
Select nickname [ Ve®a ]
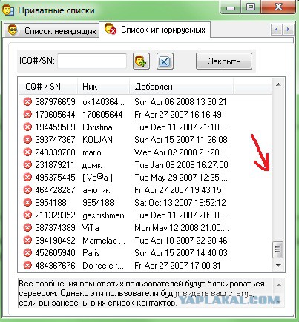coord(97,178)
